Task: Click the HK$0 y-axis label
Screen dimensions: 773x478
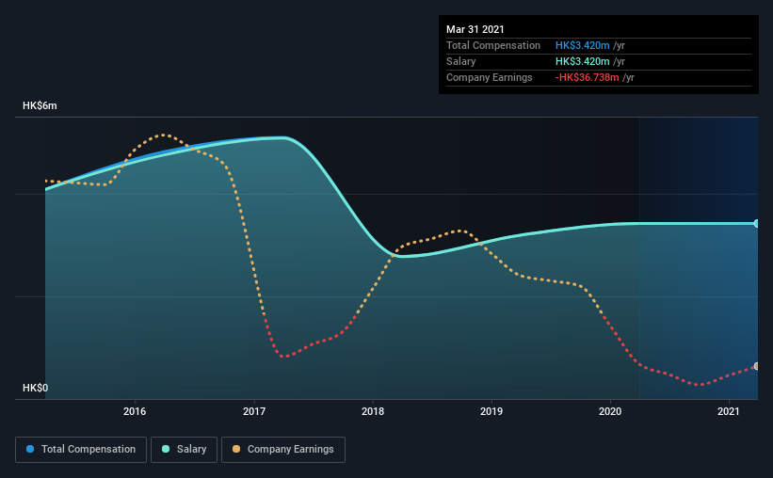Action: [36, 388]
